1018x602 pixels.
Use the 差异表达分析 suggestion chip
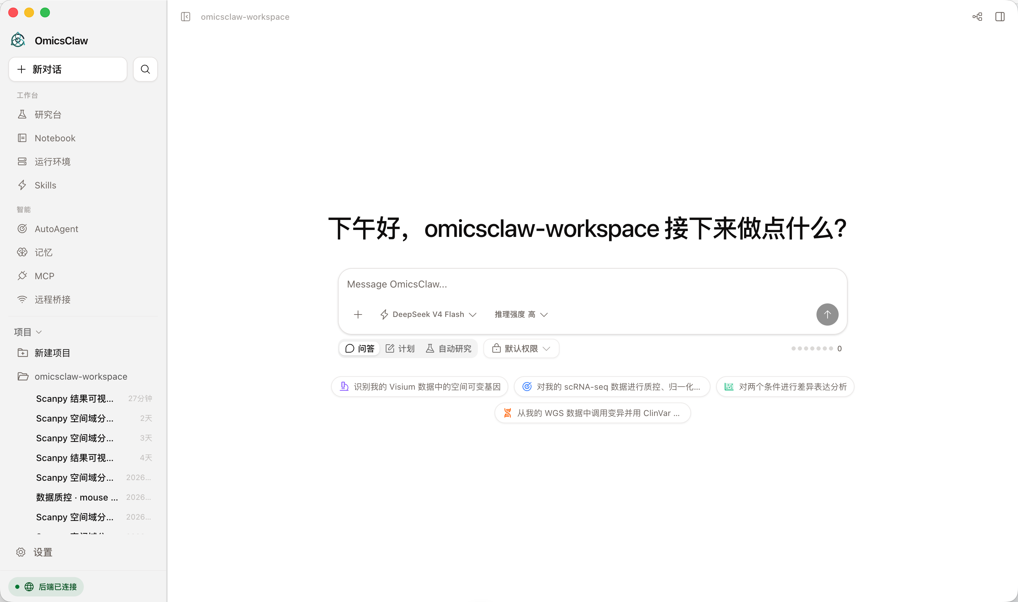(x=785, y=387)
